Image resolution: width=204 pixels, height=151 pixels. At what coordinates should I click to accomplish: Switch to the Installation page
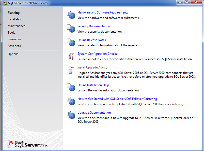click(15, 19)
